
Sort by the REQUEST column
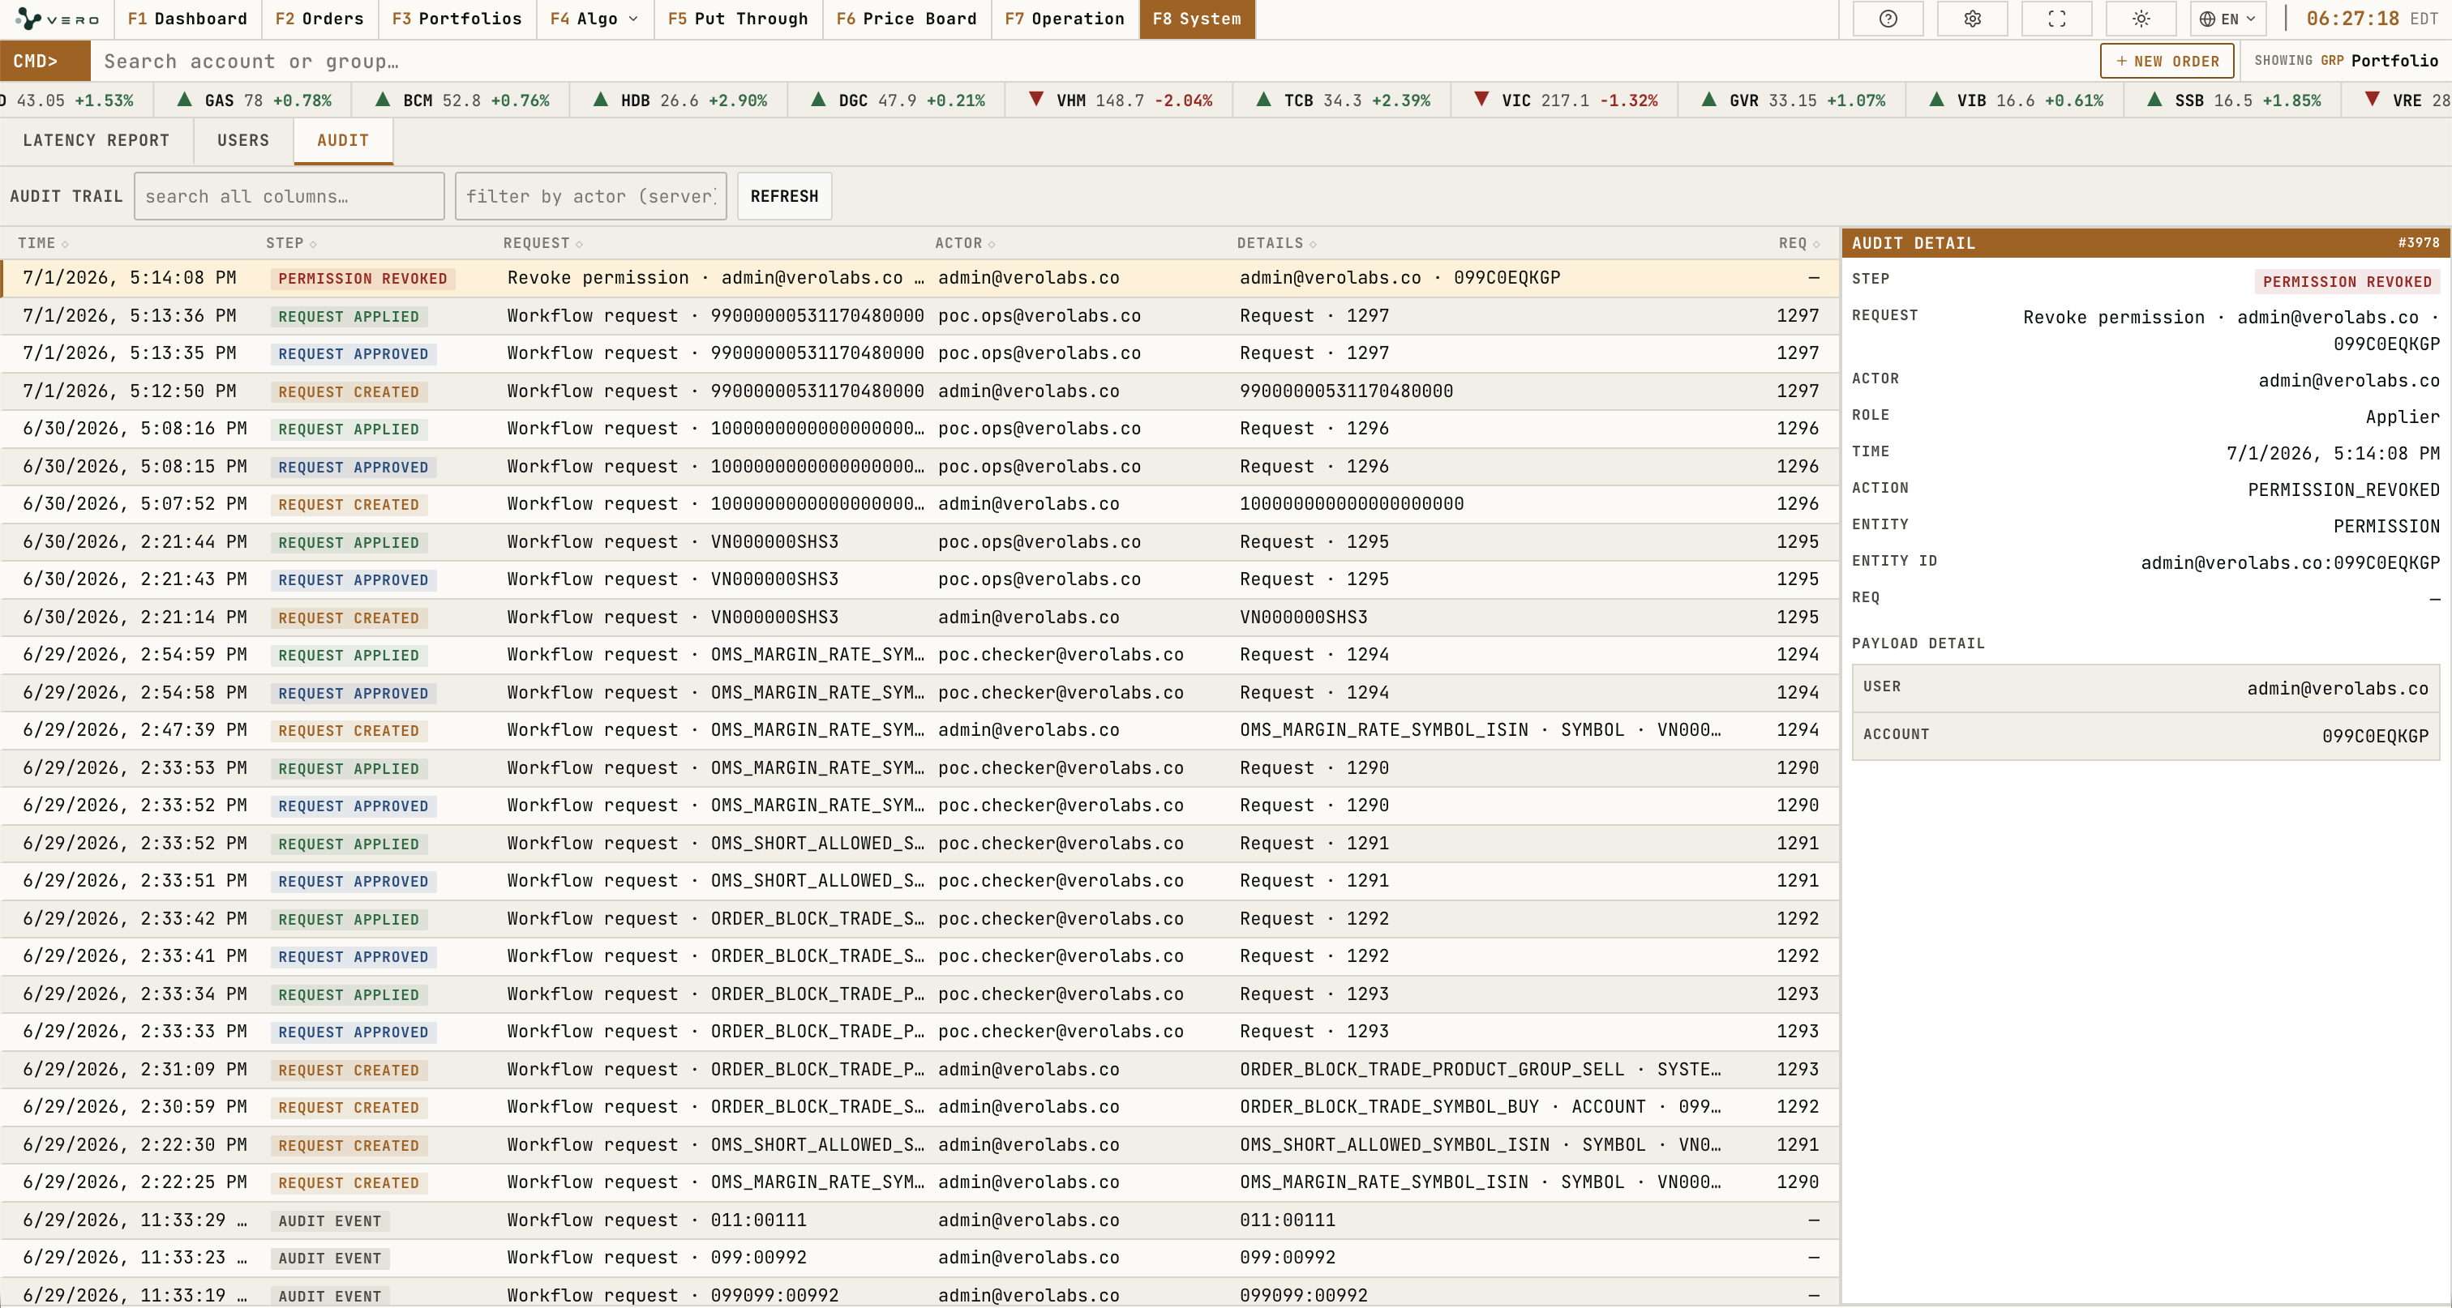tap(542, 243)
